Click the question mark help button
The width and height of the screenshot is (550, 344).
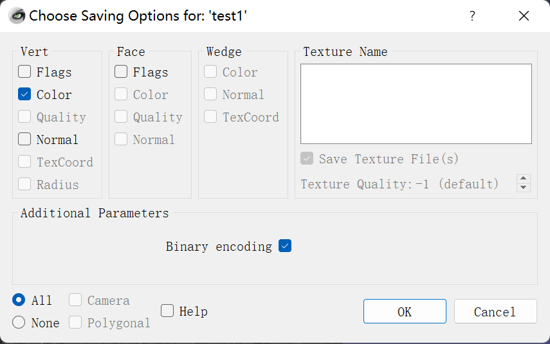[472, 16]
